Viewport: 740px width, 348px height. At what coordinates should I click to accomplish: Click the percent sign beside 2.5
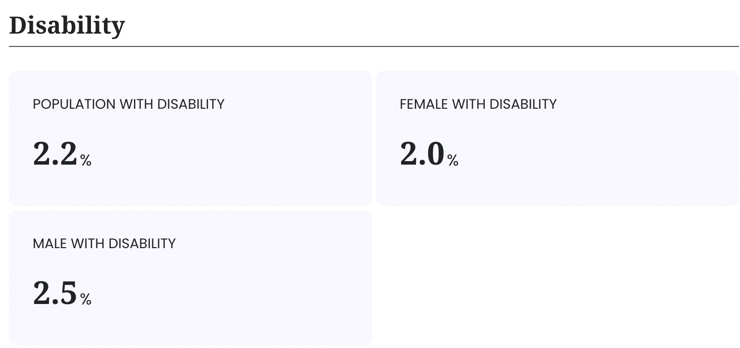pyautogui.click(x=86, y=300)
